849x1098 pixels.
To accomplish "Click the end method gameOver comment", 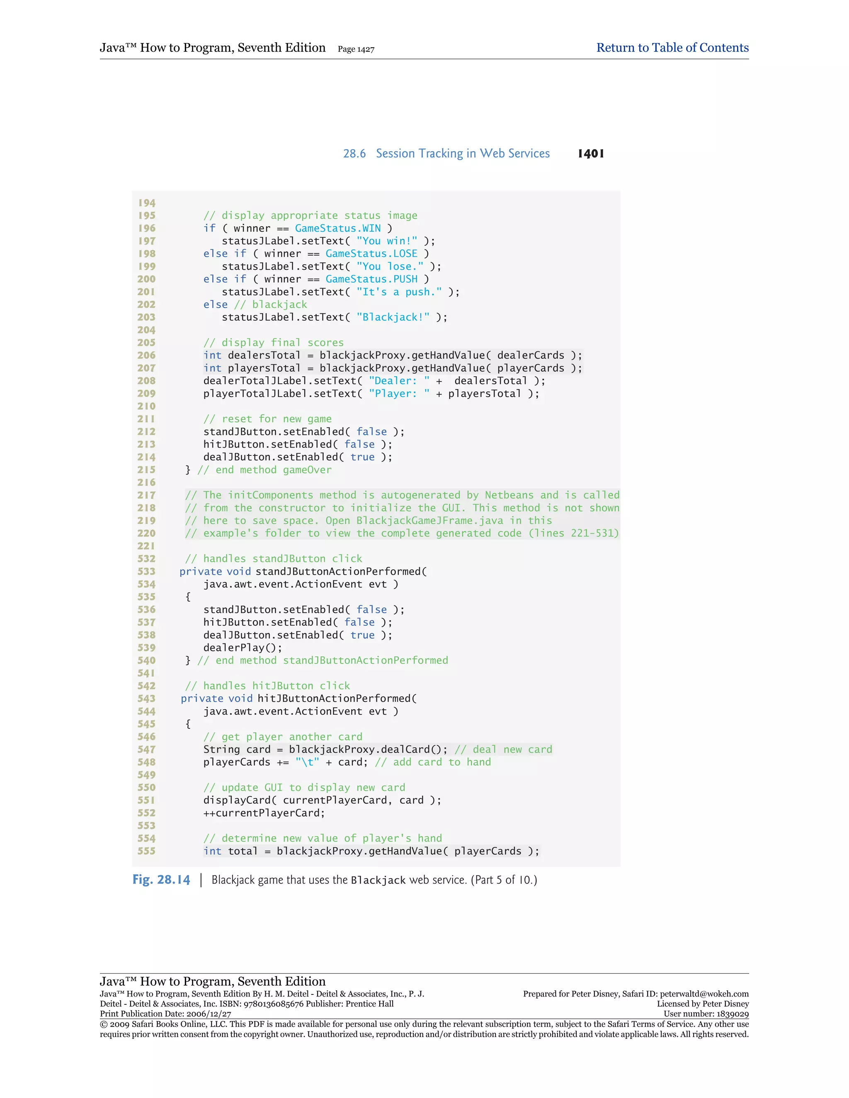I will pyautogui.click(x=264, y=469).
